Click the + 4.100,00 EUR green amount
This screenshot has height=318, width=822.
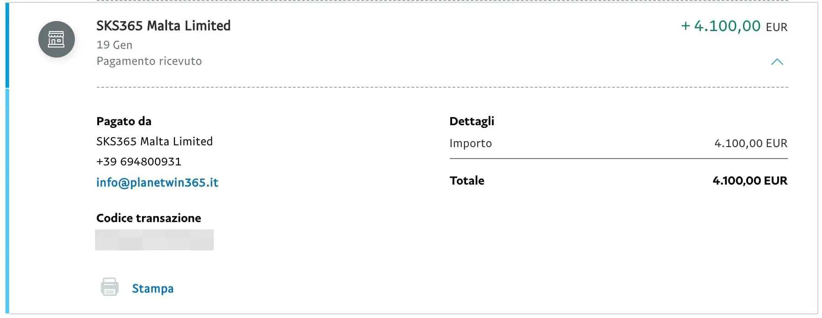[x=734, y=26]
